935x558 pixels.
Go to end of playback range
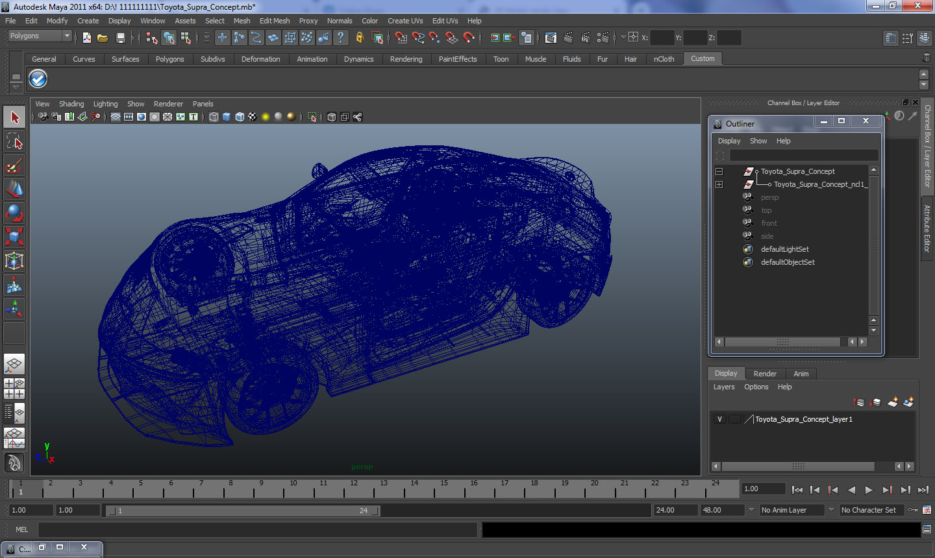point(923,490)
